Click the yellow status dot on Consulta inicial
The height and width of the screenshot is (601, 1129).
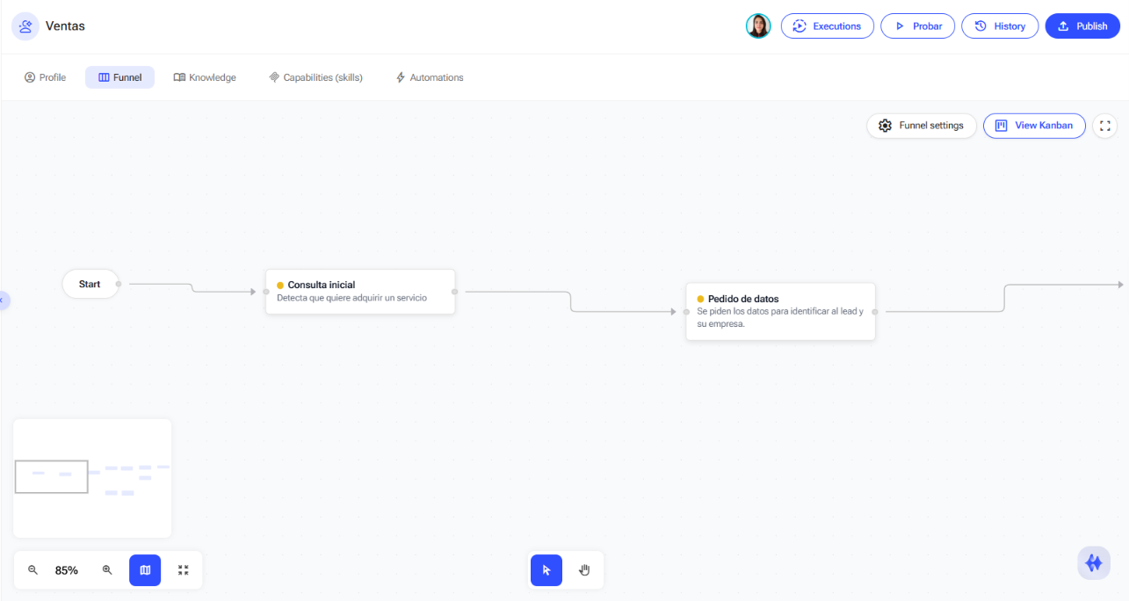[280, 286]
